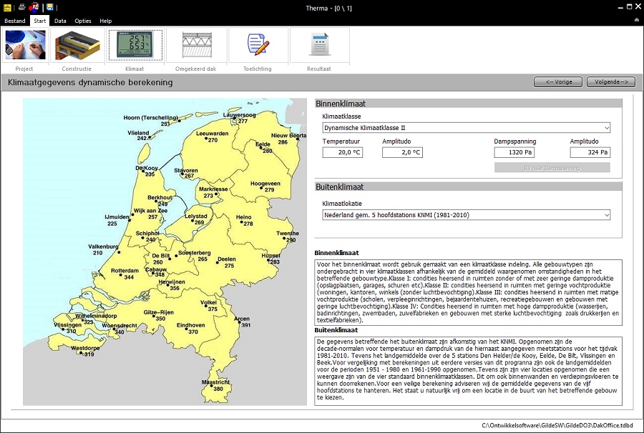Click the Dampspanning field showing 1320 Pa
644x433 pixels.
point(514,152)
